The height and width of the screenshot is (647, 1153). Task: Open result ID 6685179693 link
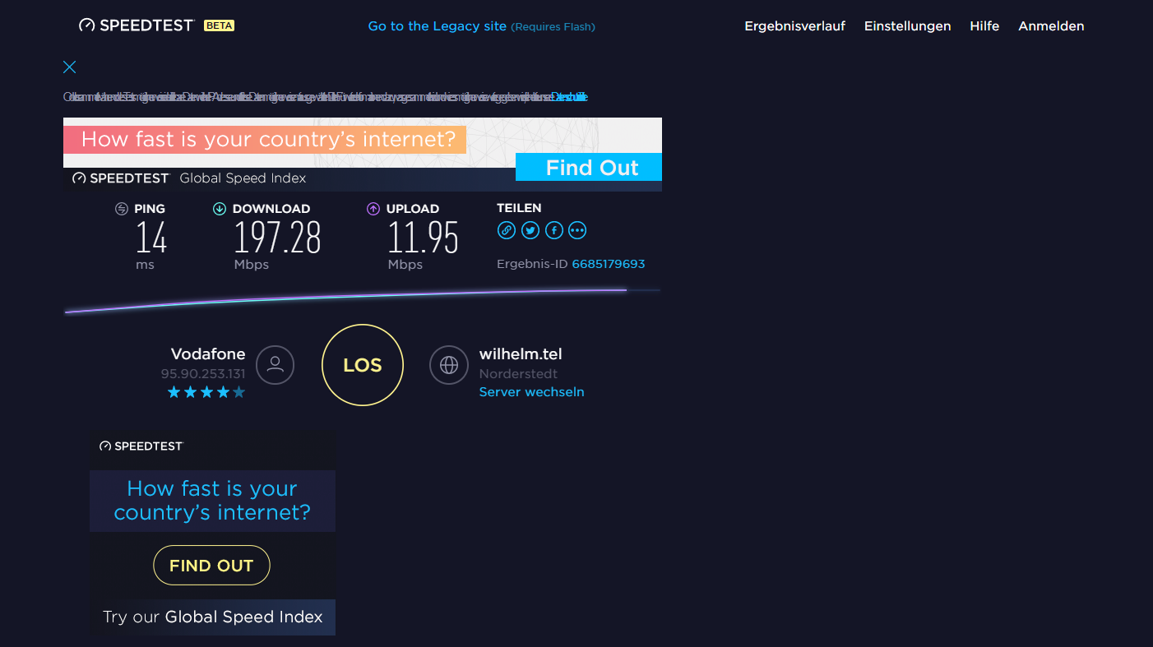(x=609, y=264)
